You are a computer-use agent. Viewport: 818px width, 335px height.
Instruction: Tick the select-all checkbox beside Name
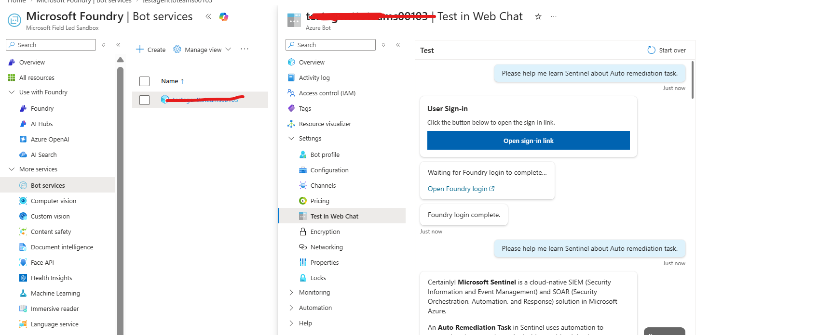coord(144,81)
